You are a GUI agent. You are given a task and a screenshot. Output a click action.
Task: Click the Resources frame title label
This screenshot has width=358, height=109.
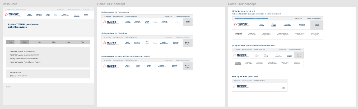[10, 4]
